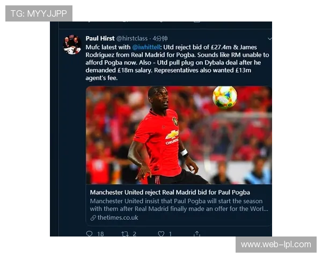Image resolution: width=322 pixels, height=258 pixels.
Task: Click the like count 1
Action: (x=170, y=234)
